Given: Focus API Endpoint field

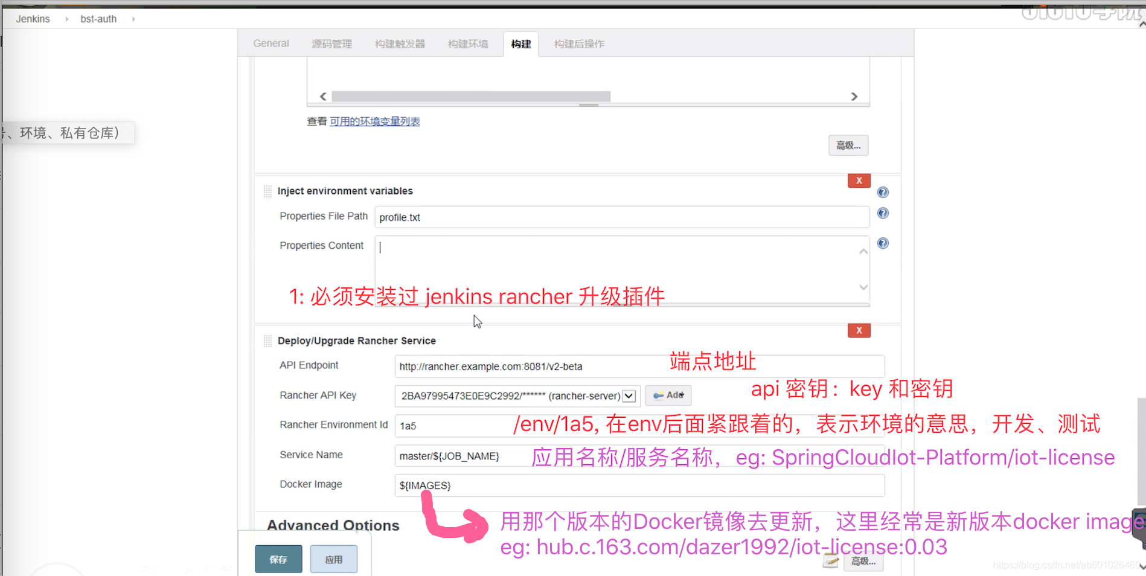Looking at the screenshot, I should 639,366.
